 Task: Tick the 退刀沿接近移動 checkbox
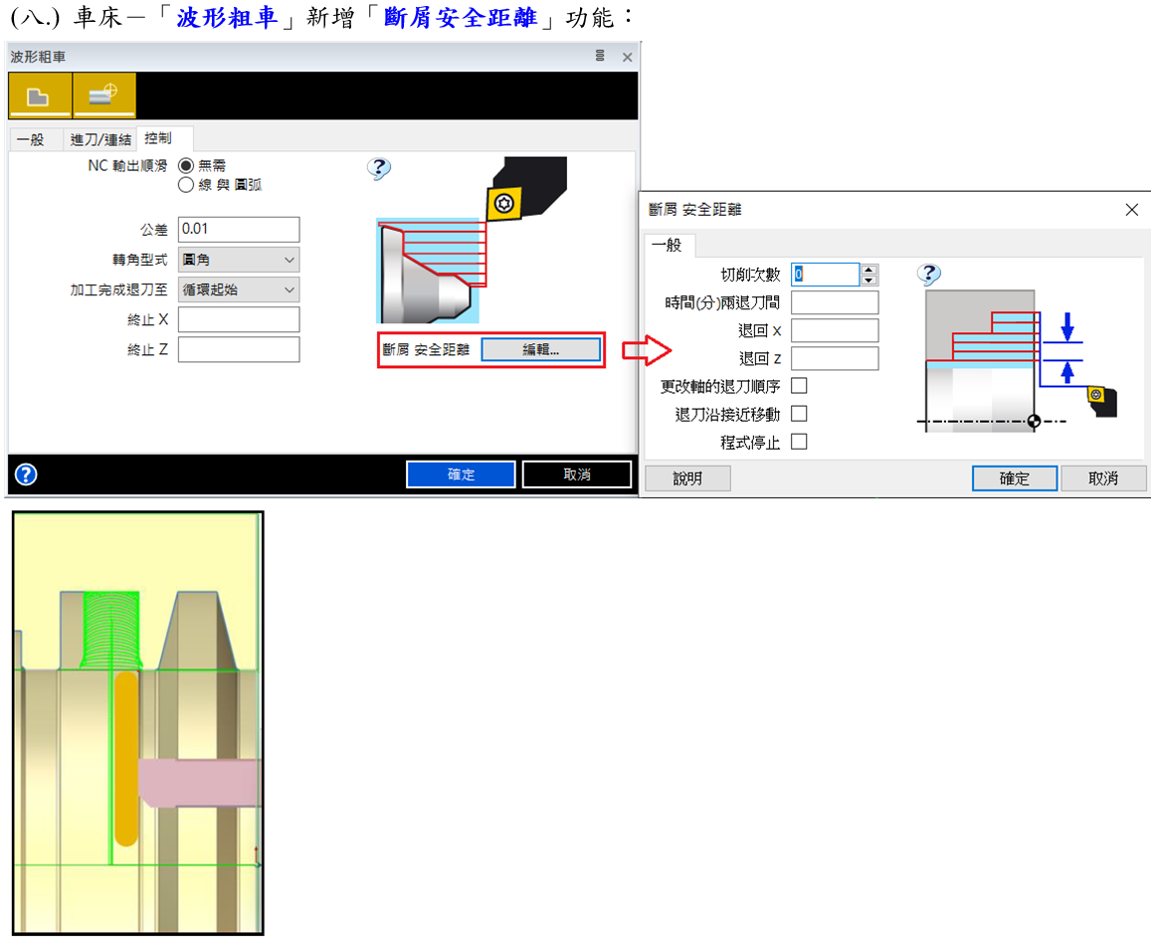(x=799, y=414)
